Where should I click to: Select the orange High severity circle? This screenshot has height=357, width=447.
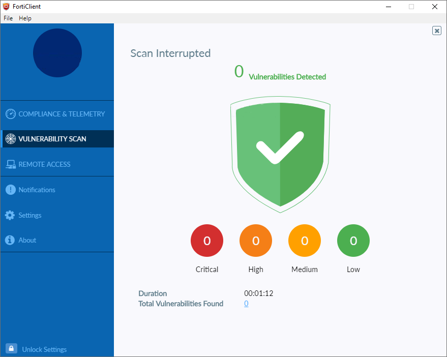click(x=255, y=240)
